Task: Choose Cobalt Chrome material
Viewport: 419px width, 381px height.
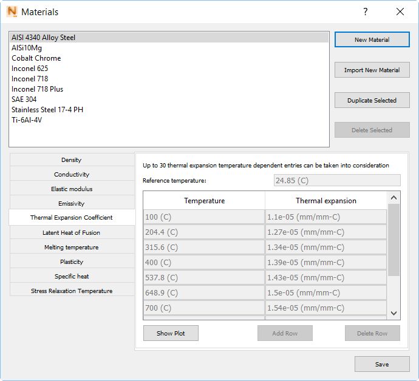Action: (169, 58)
